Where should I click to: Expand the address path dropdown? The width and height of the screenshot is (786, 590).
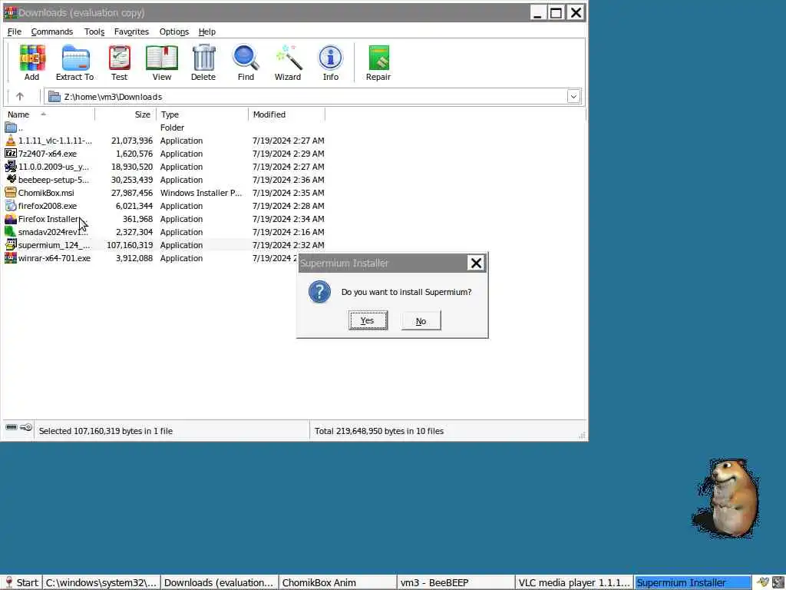(x=573, y=96)
